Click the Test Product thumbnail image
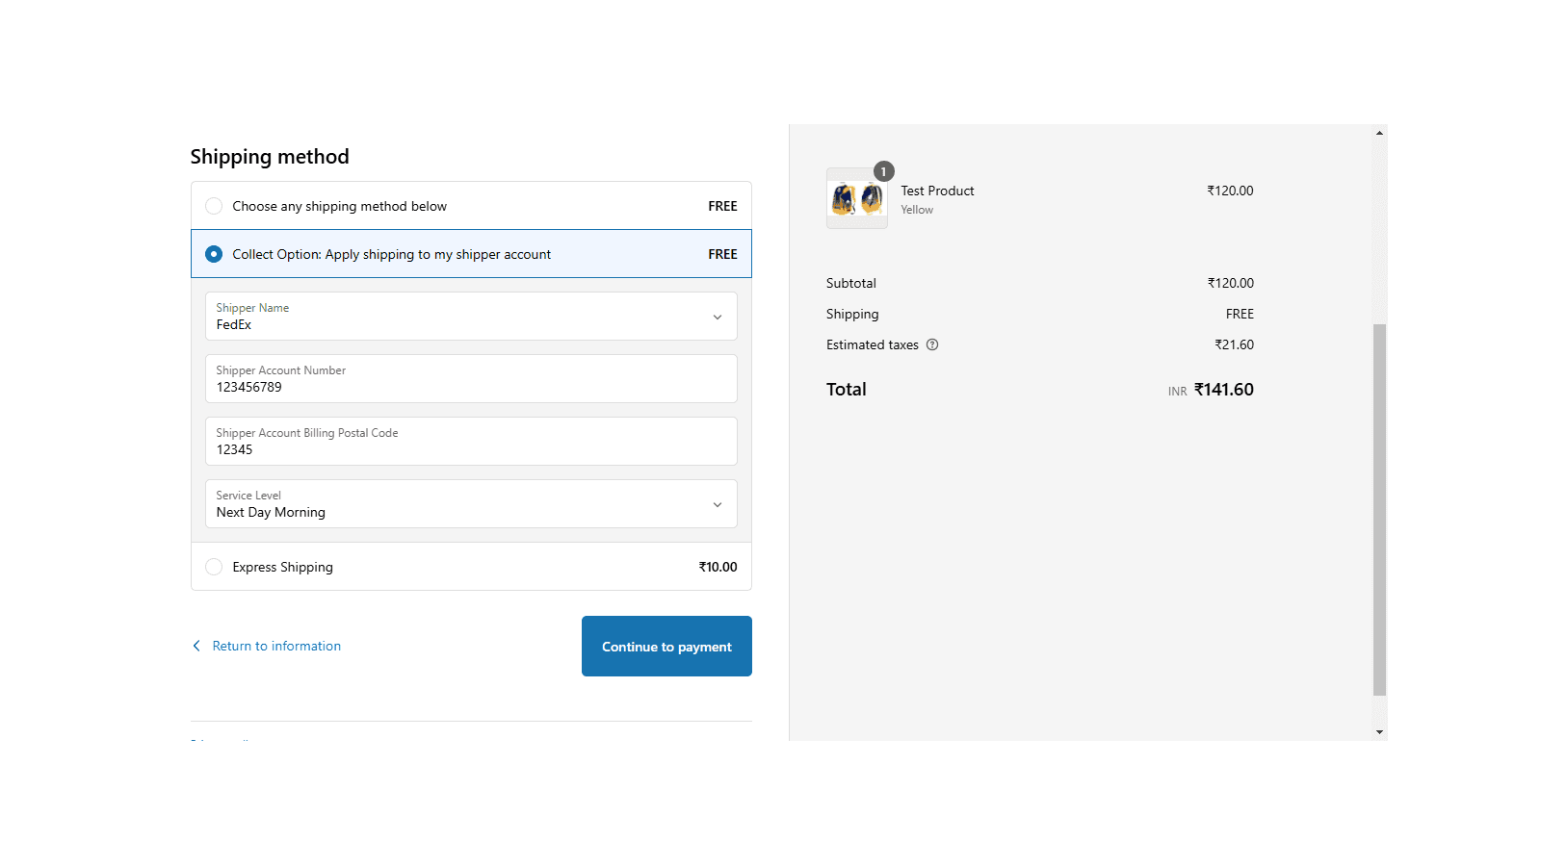Viewport: 1541px width, 866px height. [856, 199]
